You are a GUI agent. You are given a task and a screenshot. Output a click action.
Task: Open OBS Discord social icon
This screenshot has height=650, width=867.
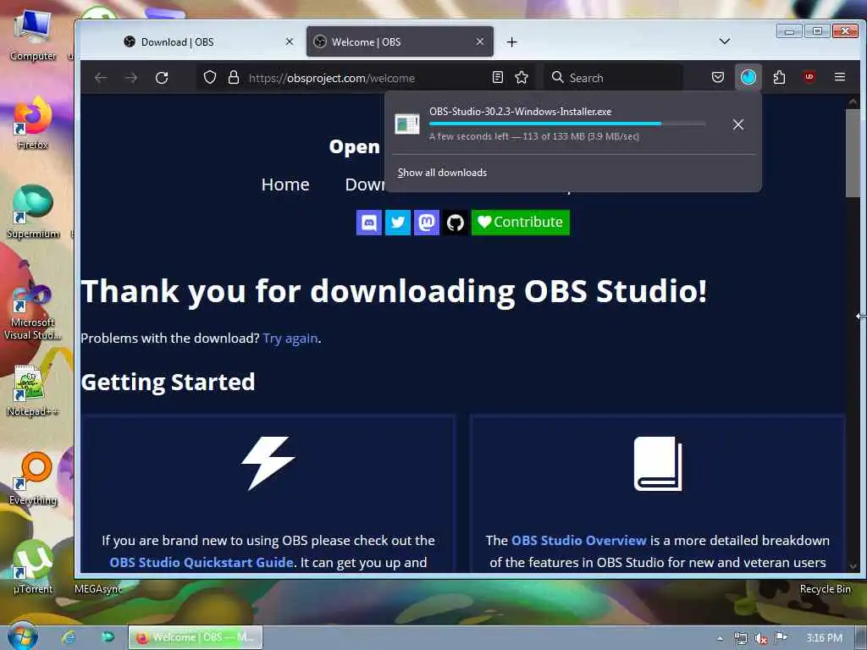pos(369,223)
